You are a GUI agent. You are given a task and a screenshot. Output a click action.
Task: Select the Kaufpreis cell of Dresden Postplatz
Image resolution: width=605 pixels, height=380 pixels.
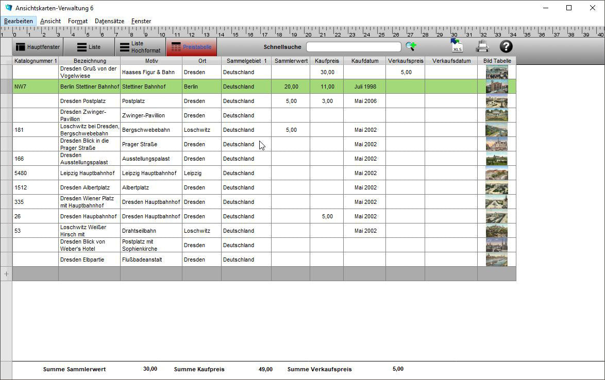coord(327,101)
